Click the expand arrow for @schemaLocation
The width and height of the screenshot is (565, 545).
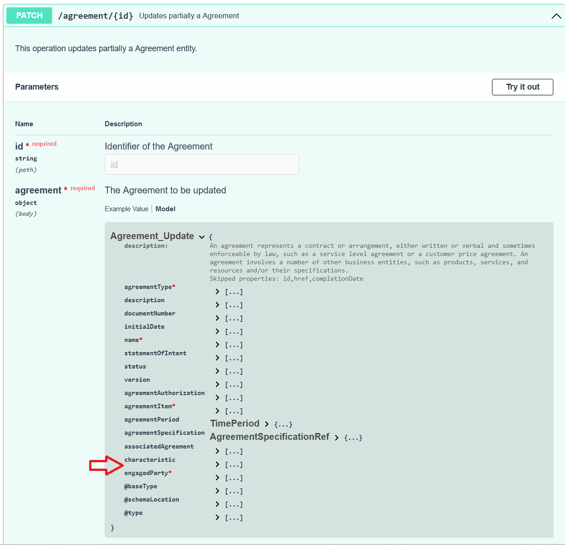[217, 504]
